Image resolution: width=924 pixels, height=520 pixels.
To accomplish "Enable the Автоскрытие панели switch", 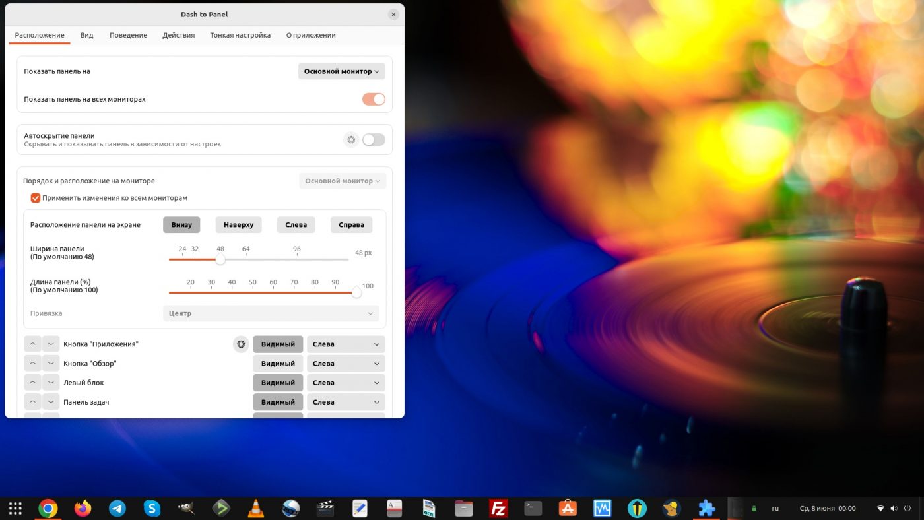I will click(374, 140).
